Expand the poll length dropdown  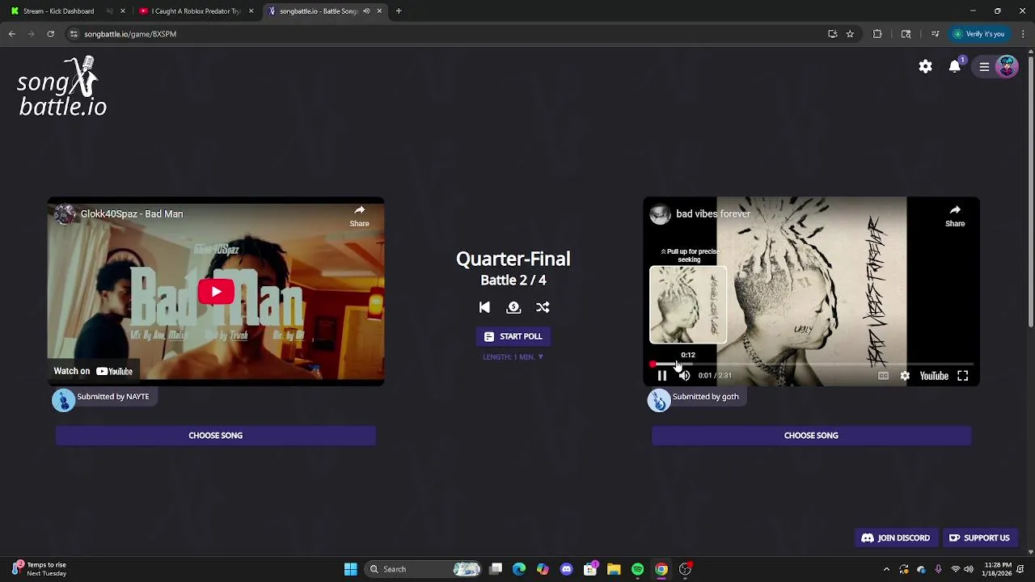(513, 356)
